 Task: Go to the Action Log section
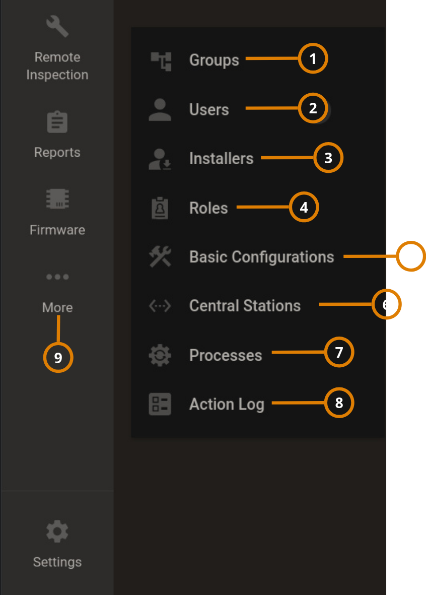click(227, 404)
